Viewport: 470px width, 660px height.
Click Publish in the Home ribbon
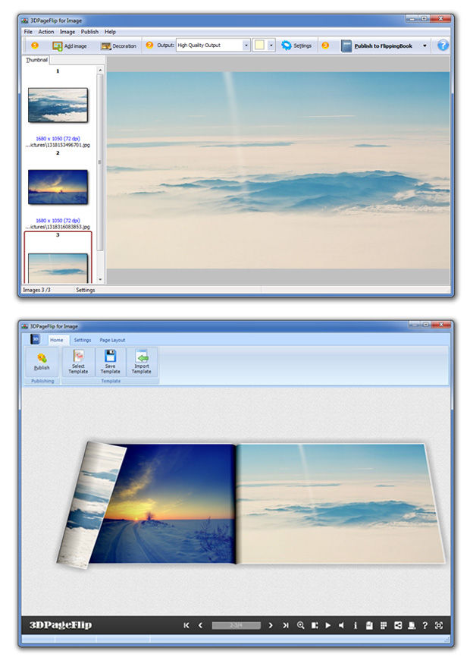(x=42, y=362)
